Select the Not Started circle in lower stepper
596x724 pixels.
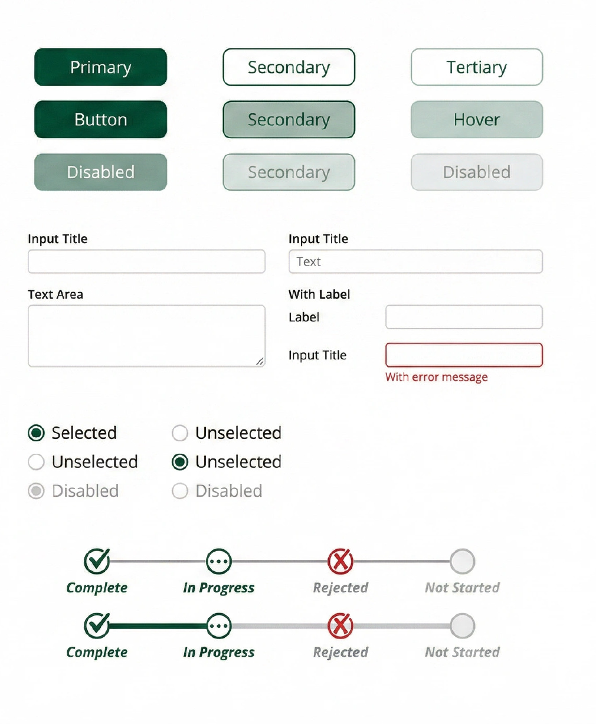click(x=463, y=626)
